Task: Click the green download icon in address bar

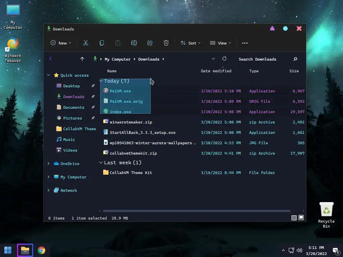Action: (95, 59)
